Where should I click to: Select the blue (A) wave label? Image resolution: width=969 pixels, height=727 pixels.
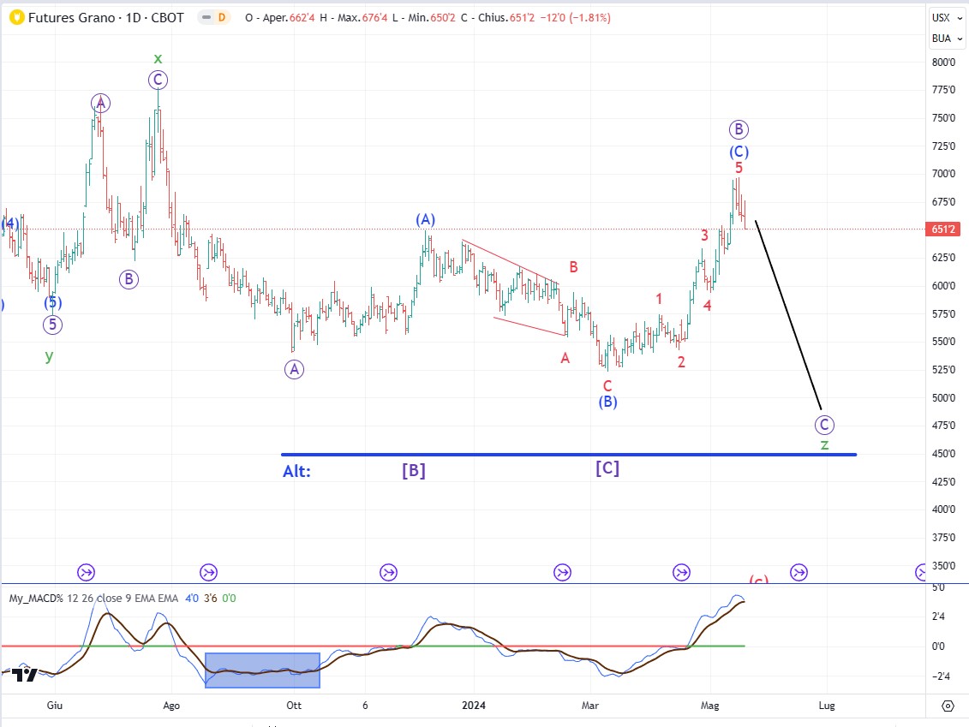(425, 219)
